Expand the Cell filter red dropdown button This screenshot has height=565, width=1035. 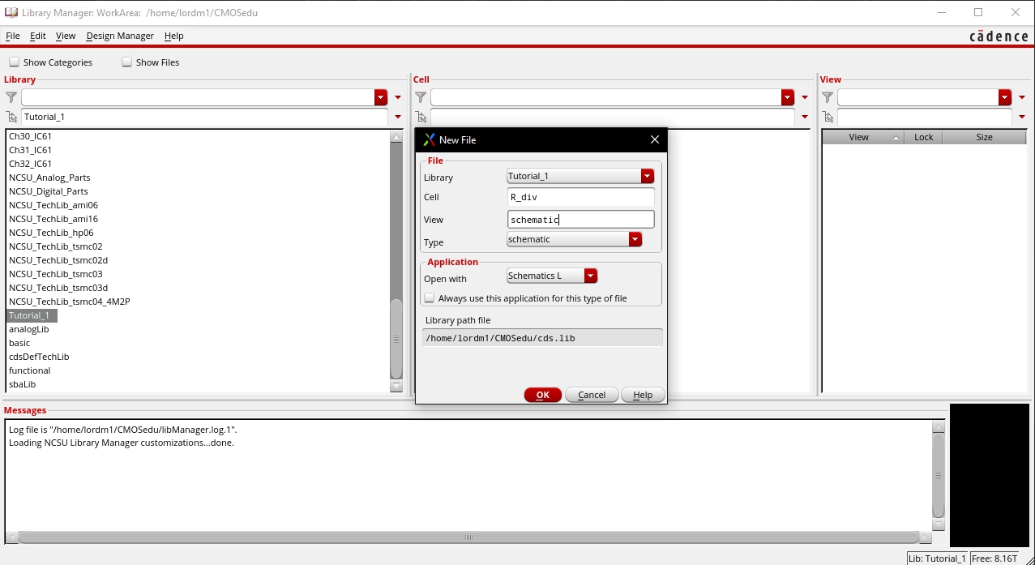(788, 97)
